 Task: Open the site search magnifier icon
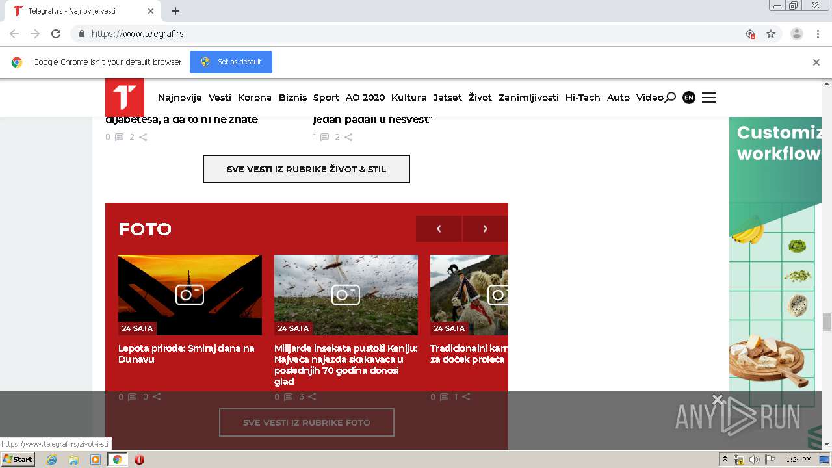670,97
